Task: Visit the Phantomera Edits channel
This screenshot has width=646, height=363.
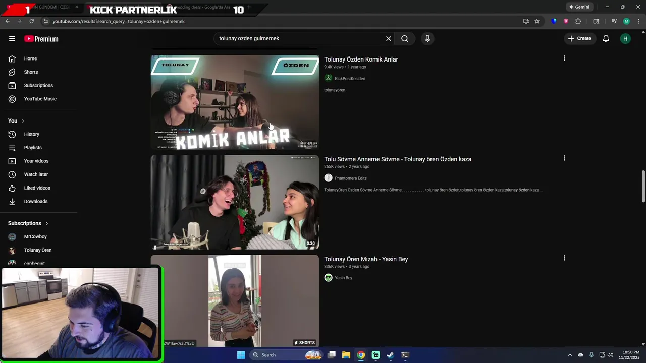Action: click(351, 178)
